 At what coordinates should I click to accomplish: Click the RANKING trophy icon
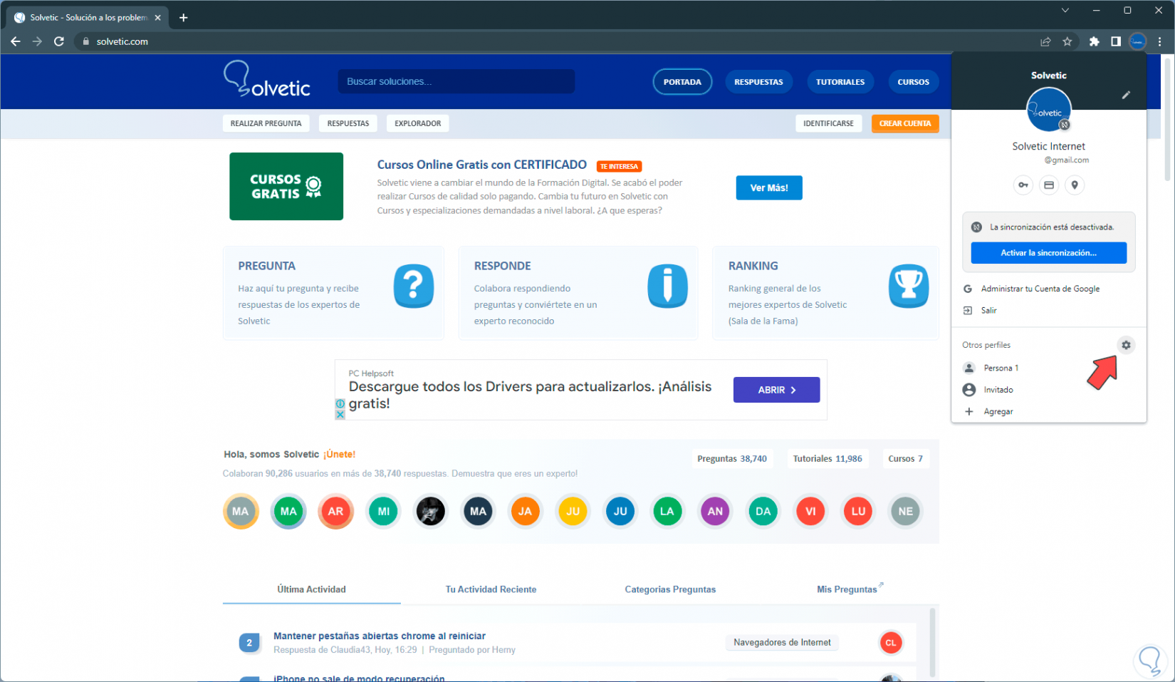909,286
